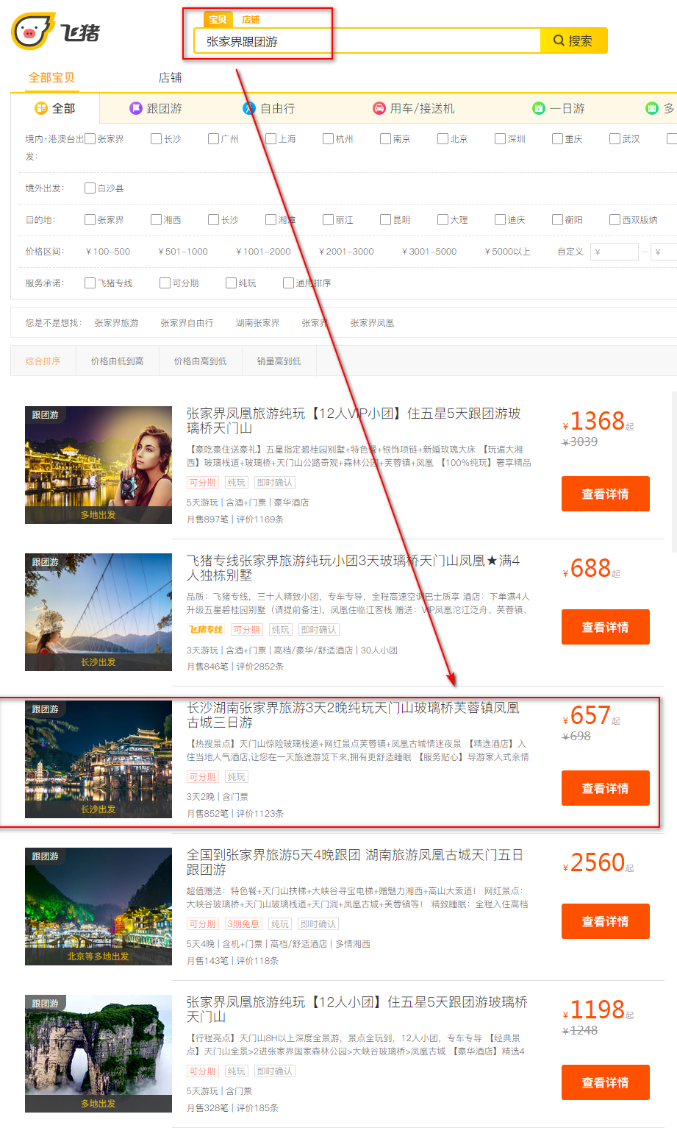This screenshot has height=1128, width=677.
Task: Check 张家界 in the 目的地 destination row
Action: coord(90,219)
